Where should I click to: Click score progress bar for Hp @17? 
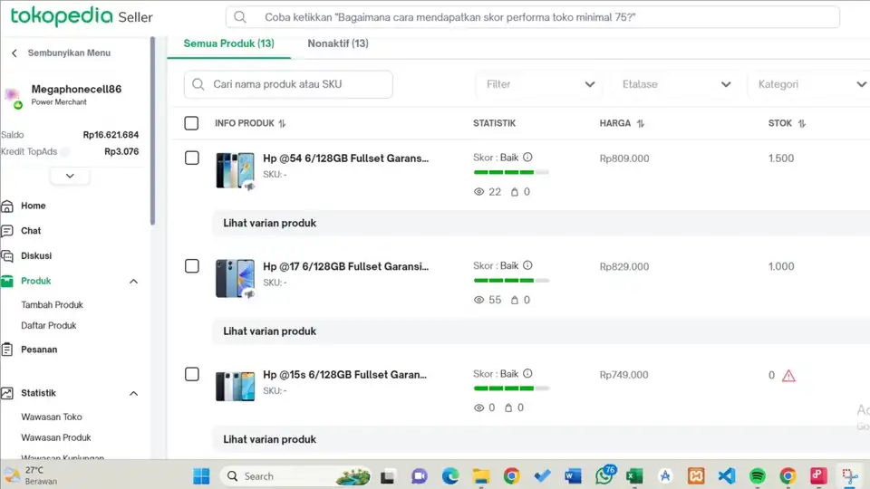click(511, 281)
